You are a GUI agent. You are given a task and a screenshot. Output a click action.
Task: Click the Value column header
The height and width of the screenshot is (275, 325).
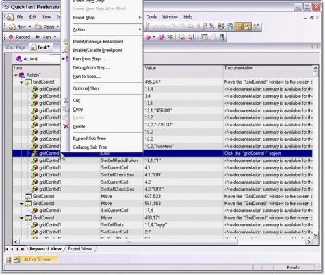[x=183, y=68]
